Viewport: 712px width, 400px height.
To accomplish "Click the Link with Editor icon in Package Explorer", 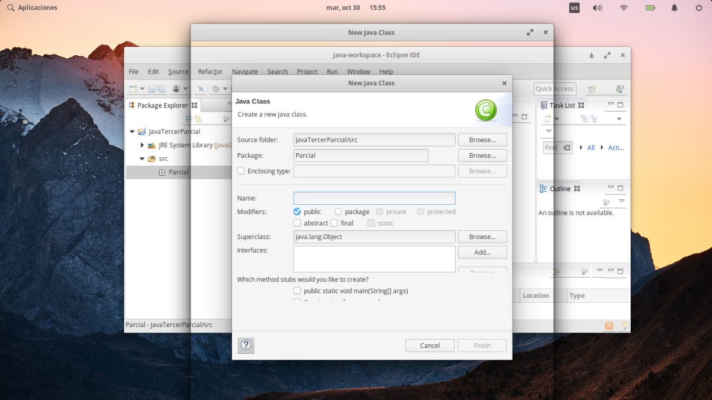I will (198, 119).
